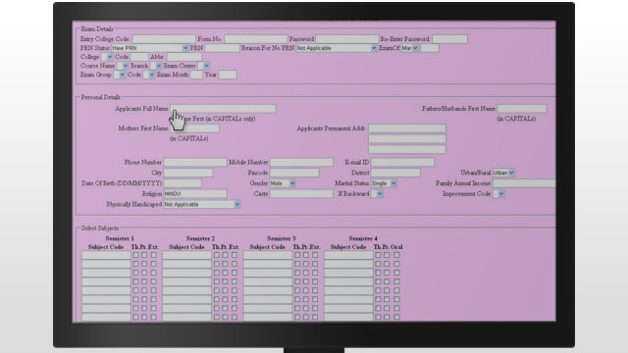Tick the Pr checkbox in Semister 1 first row
Screen dimensions: 628x353
(144, 255)
